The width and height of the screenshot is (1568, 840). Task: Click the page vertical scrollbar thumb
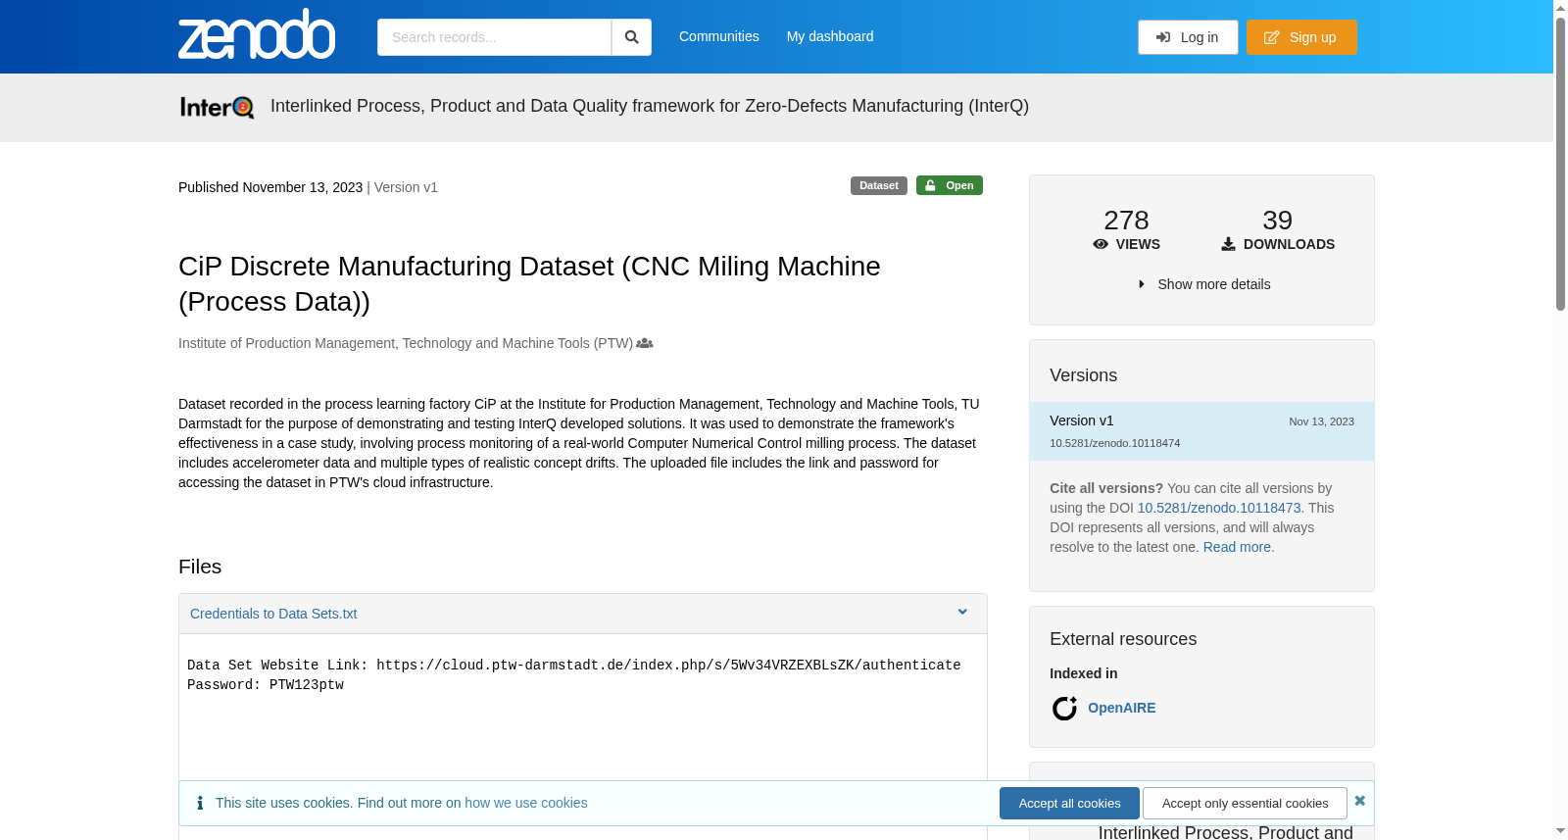pyautogui.click(x=1560, y=164)
